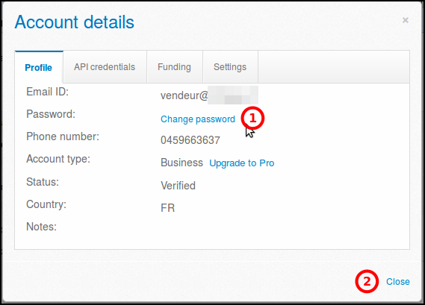The width and height of the screenshot is (425, 305).
Task: Click the Email ID label
Action: [48, 92]
